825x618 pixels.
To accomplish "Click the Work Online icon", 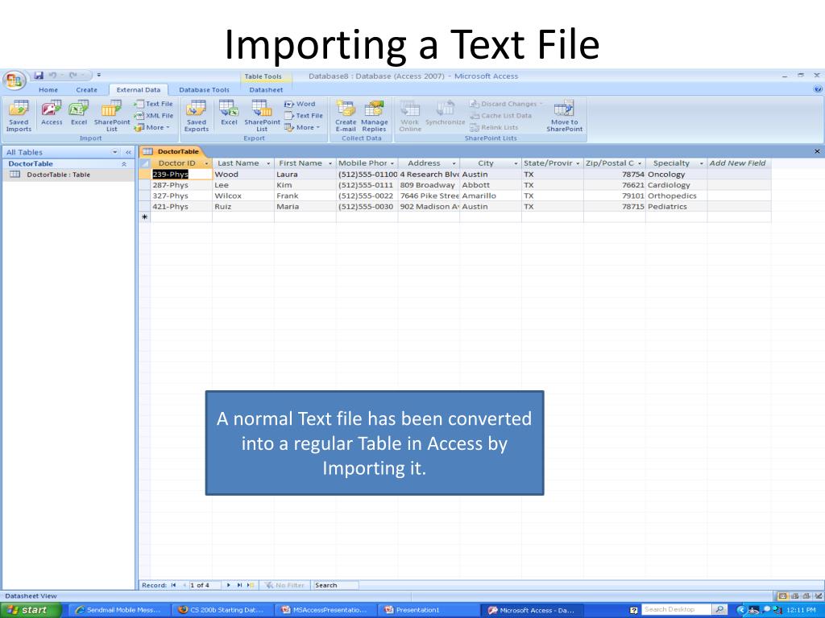I will click(x=410, y=116).
